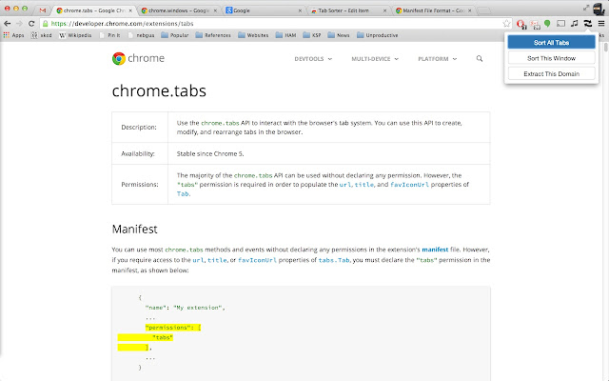The width and height of the screenshot is (609, 381).
Task: Reload the page with the refresh icon
Action: pyautogui.click(x=31, y=24)
